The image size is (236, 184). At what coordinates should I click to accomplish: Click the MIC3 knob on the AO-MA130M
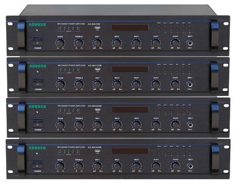point(136,84)
